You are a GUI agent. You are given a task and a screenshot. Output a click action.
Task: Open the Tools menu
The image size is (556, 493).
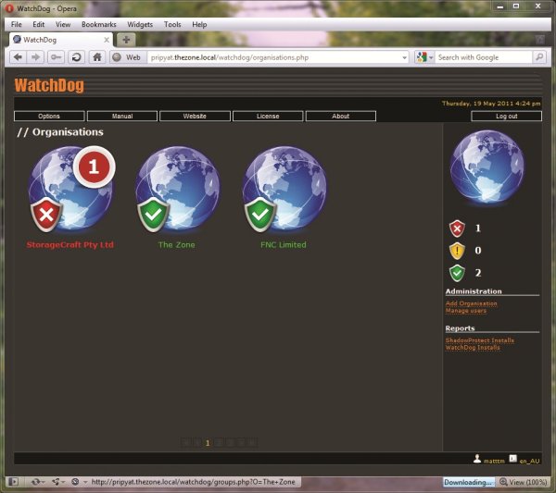point(172,24)
